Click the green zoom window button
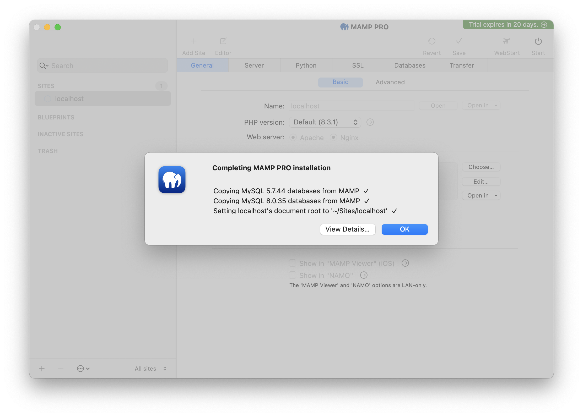The width and height of the screenshot is (583, 417). (x=58, y=27)
